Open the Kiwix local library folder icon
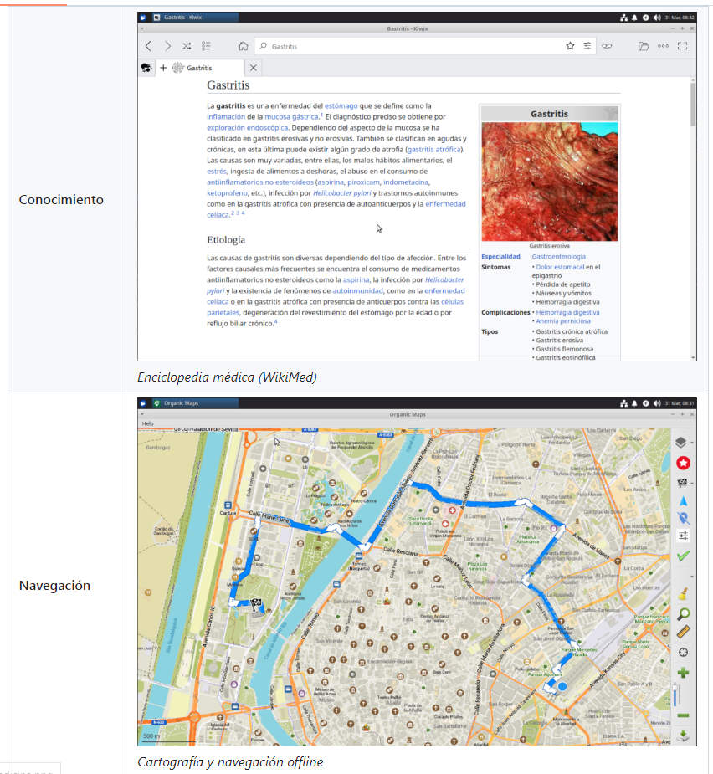 pyautogui.click(x=644, y=47)
